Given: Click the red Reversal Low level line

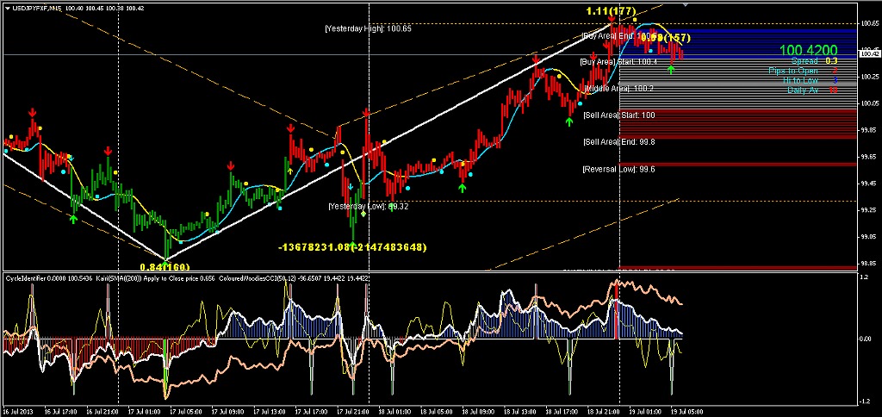Looking at the screenshot, I should (737, 165).
